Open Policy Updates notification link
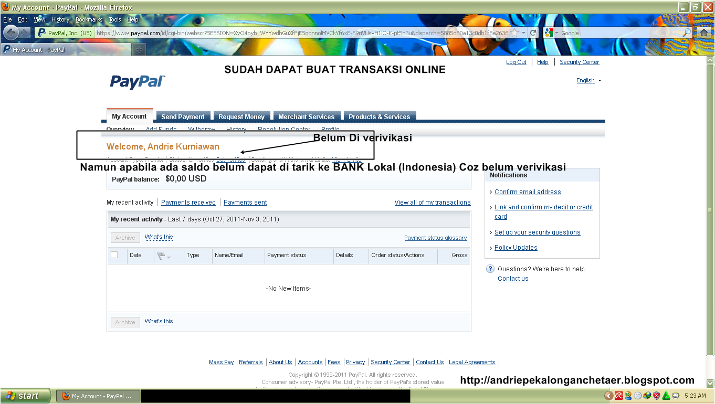 coord(516,248)
